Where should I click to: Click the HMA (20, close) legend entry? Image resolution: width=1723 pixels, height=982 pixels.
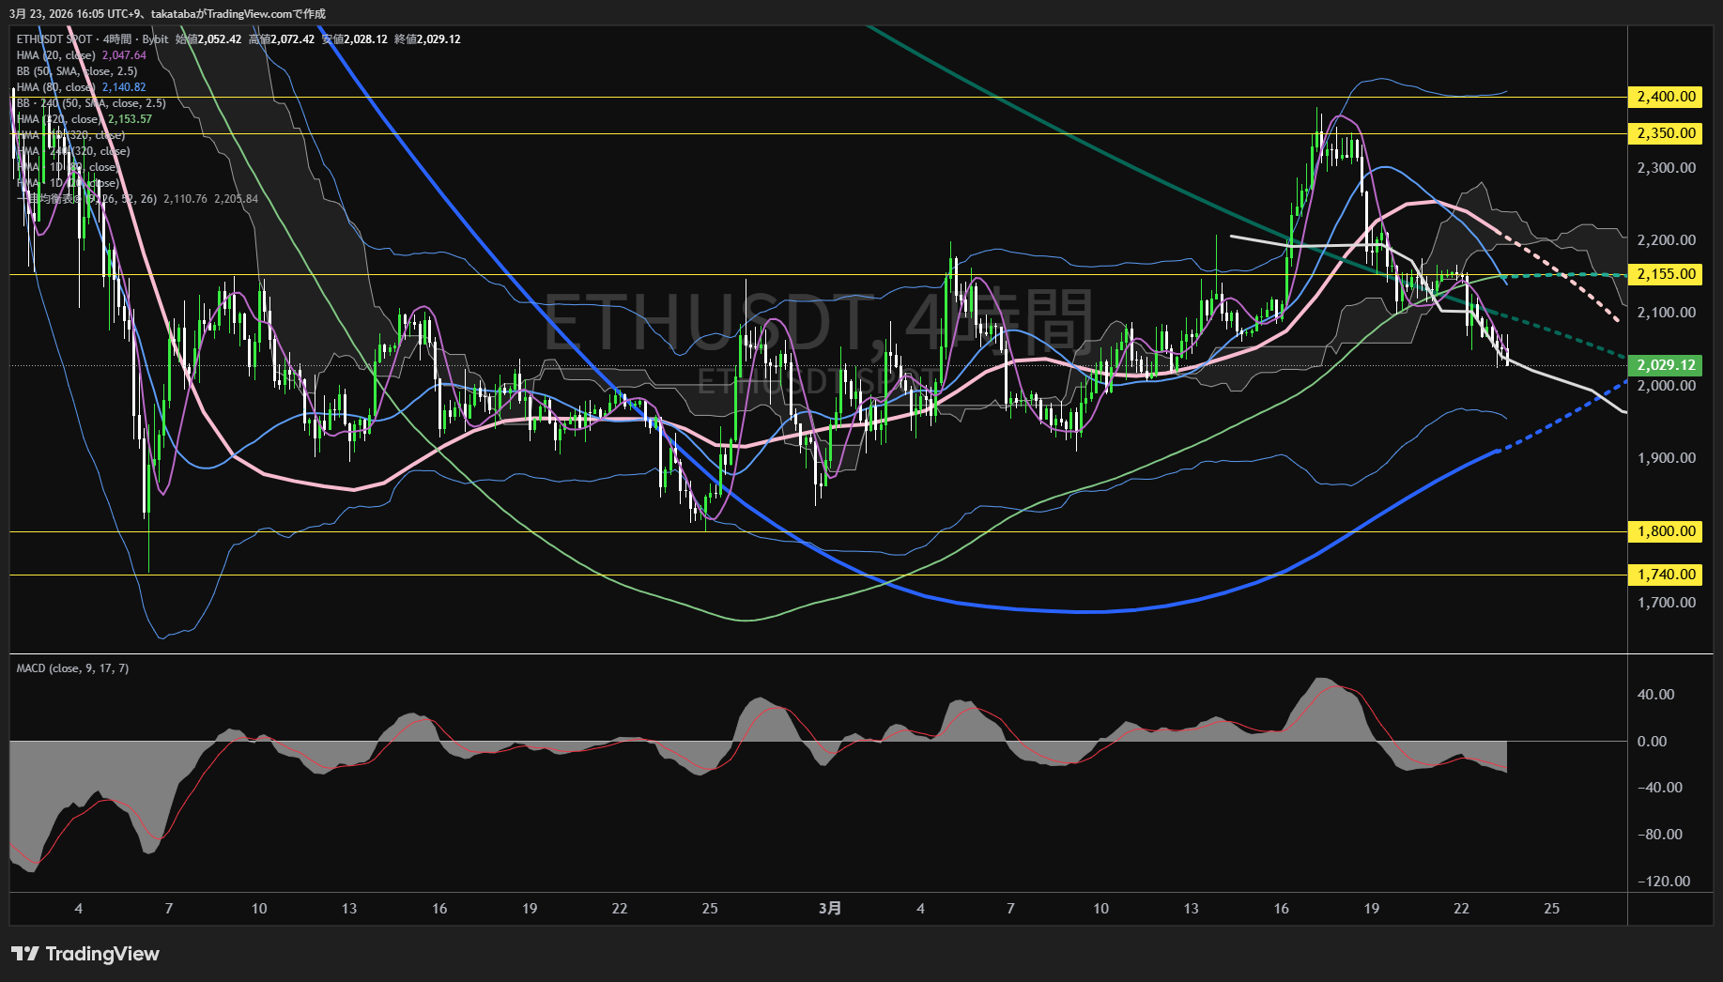(x=56, y=55)
